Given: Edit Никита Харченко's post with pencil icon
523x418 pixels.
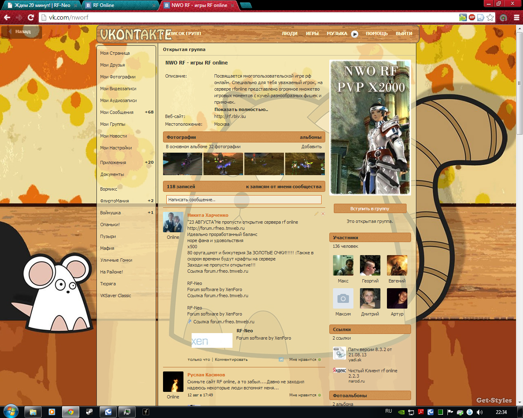Looking at the screenshot, I should pyautogui.click(x=316, y=213).
